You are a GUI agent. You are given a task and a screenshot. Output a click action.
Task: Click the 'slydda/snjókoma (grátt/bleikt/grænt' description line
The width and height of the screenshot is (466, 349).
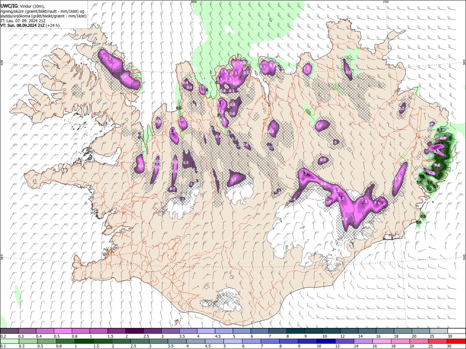[x=43, y=16]
